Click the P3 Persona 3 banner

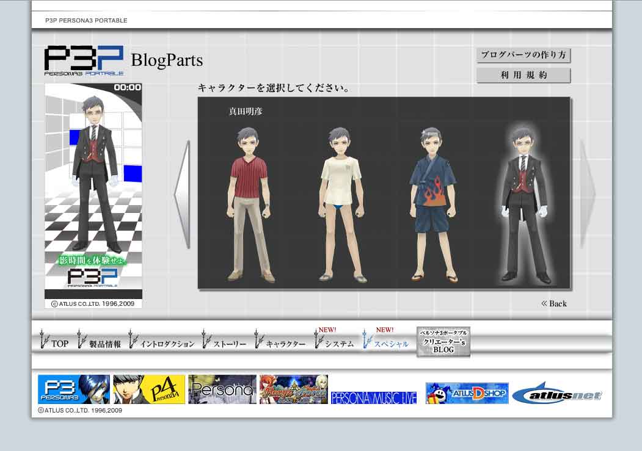click(74, 389)
